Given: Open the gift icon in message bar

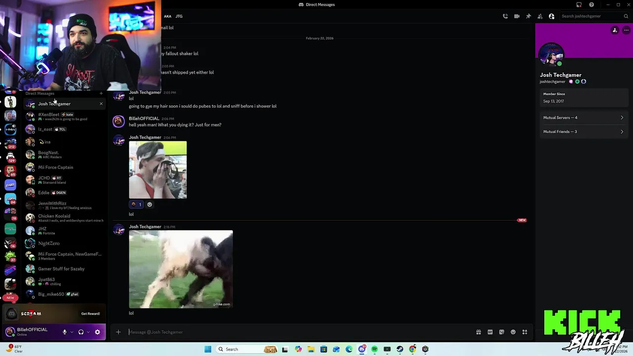Looking at the screenshot, I should click(478, 332).
